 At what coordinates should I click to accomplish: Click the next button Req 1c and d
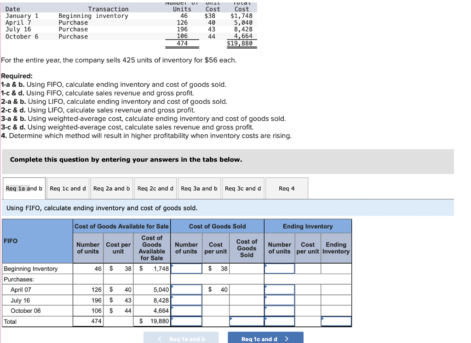[x=265, y=338]
